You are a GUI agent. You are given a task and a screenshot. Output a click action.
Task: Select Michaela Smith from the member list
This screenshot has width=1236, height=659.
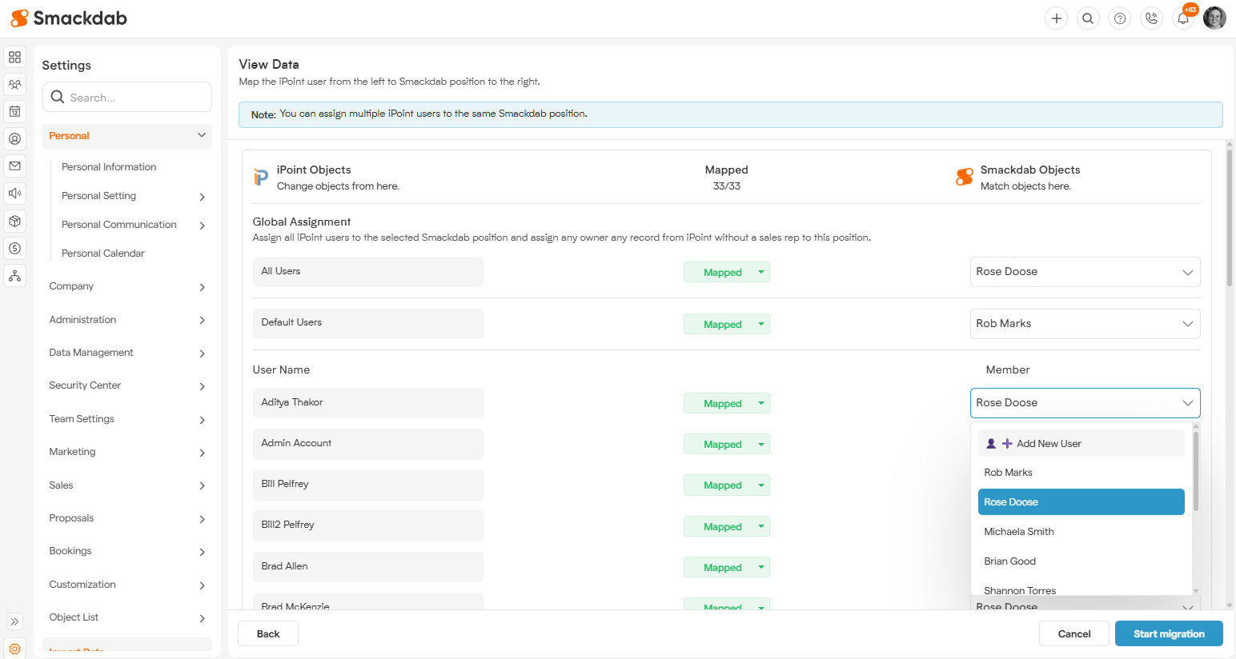[1018, 532]
